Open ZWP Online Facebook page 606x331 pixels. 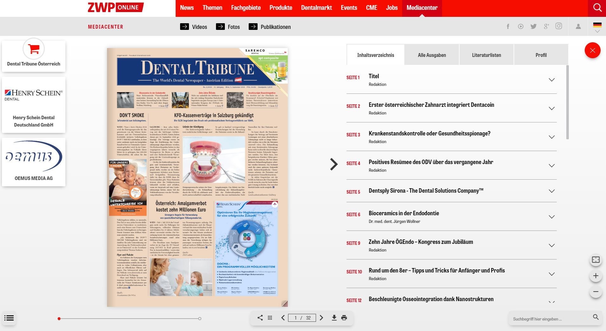[508, 26]
